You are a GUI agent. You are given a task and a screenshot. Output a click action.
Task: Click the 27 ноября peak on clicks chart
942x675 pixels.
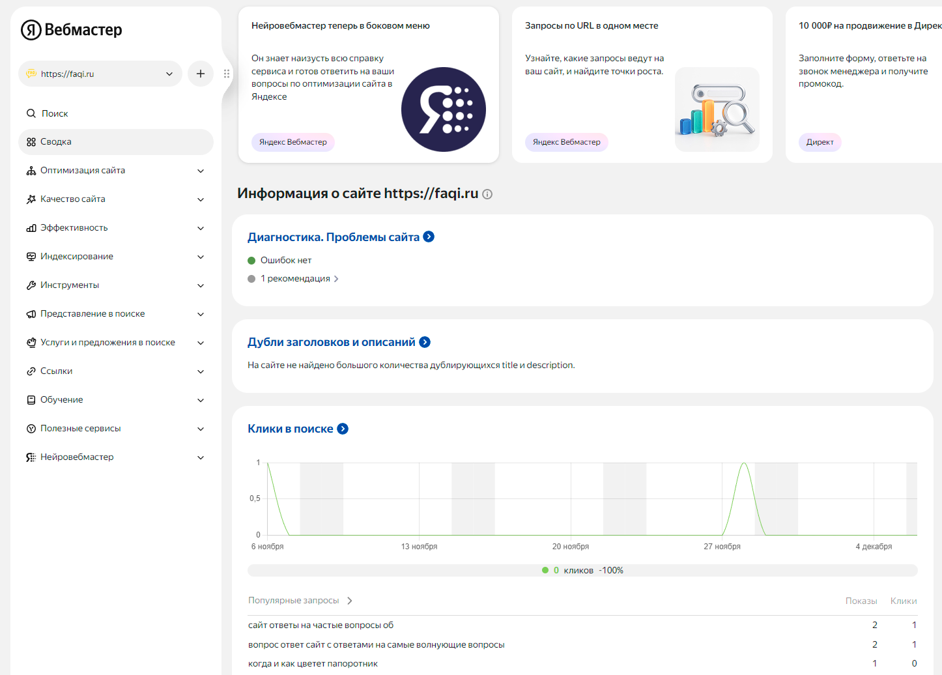click(744, 464)
